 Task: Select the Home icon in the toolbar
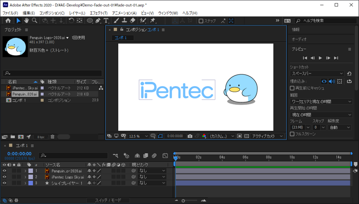tap(8, 20)
